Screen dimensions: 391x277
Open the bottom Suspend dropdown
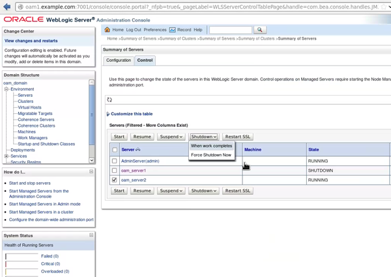pyautogui.click(x=171, y=191)
